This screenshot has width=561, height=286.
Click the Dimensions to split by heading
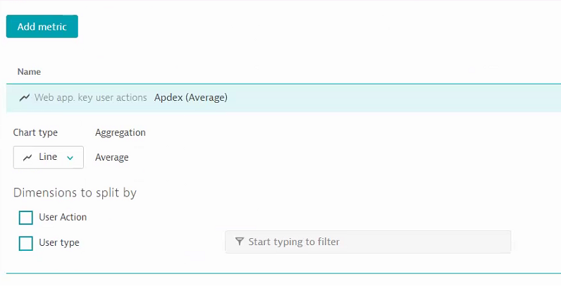tap(75, 192)
